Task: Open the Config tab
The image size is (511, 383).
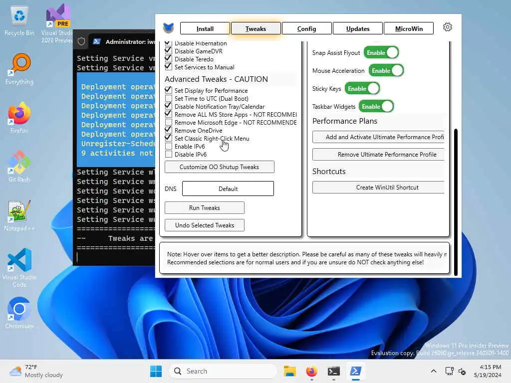Action: tap(307, 28)
